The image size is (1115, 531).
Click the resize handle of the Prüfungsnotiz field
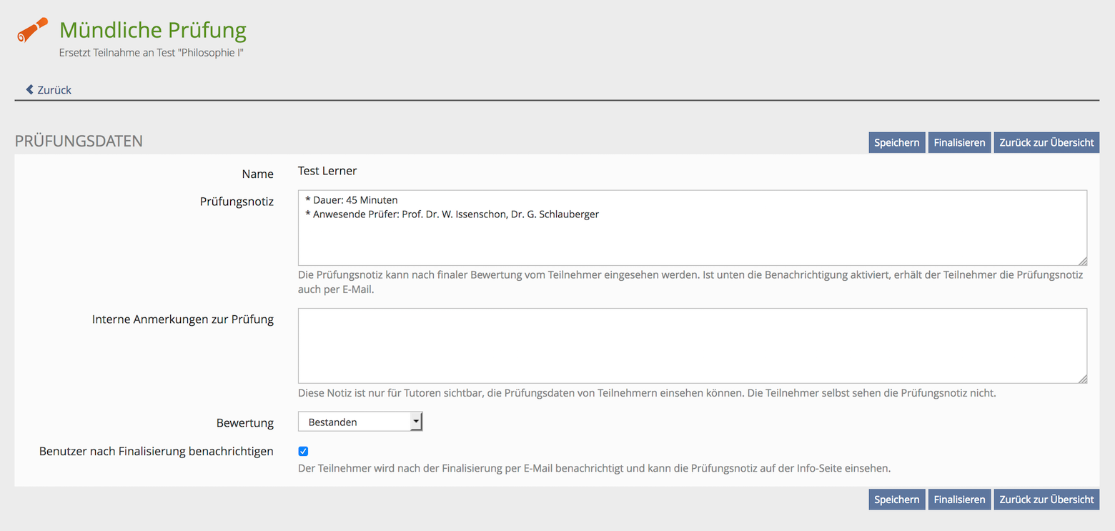click(1082, 261)
